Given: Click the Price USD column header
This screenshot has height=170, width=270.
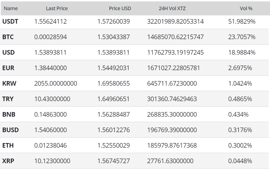Looking at the screenshot, I should 120,8.
